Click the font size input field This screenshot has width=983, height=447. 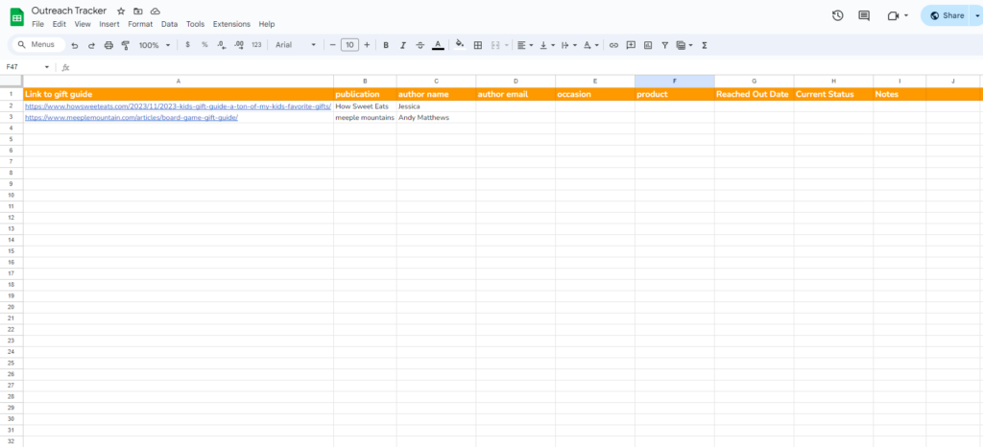pos(349,45)
